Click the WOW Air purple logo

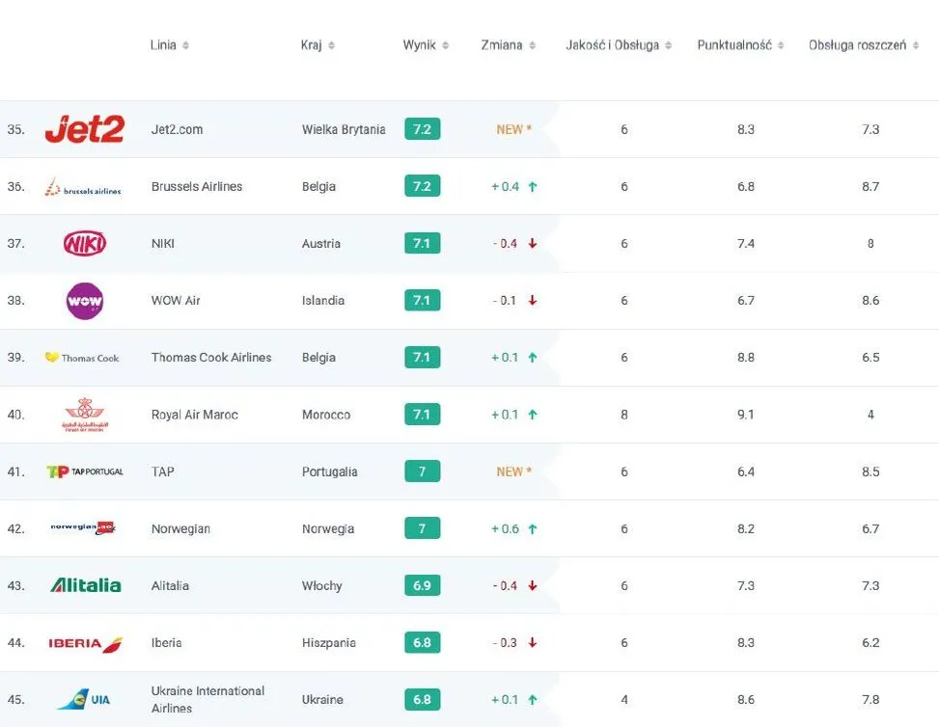pyautogui.click(x=84, y=301)
